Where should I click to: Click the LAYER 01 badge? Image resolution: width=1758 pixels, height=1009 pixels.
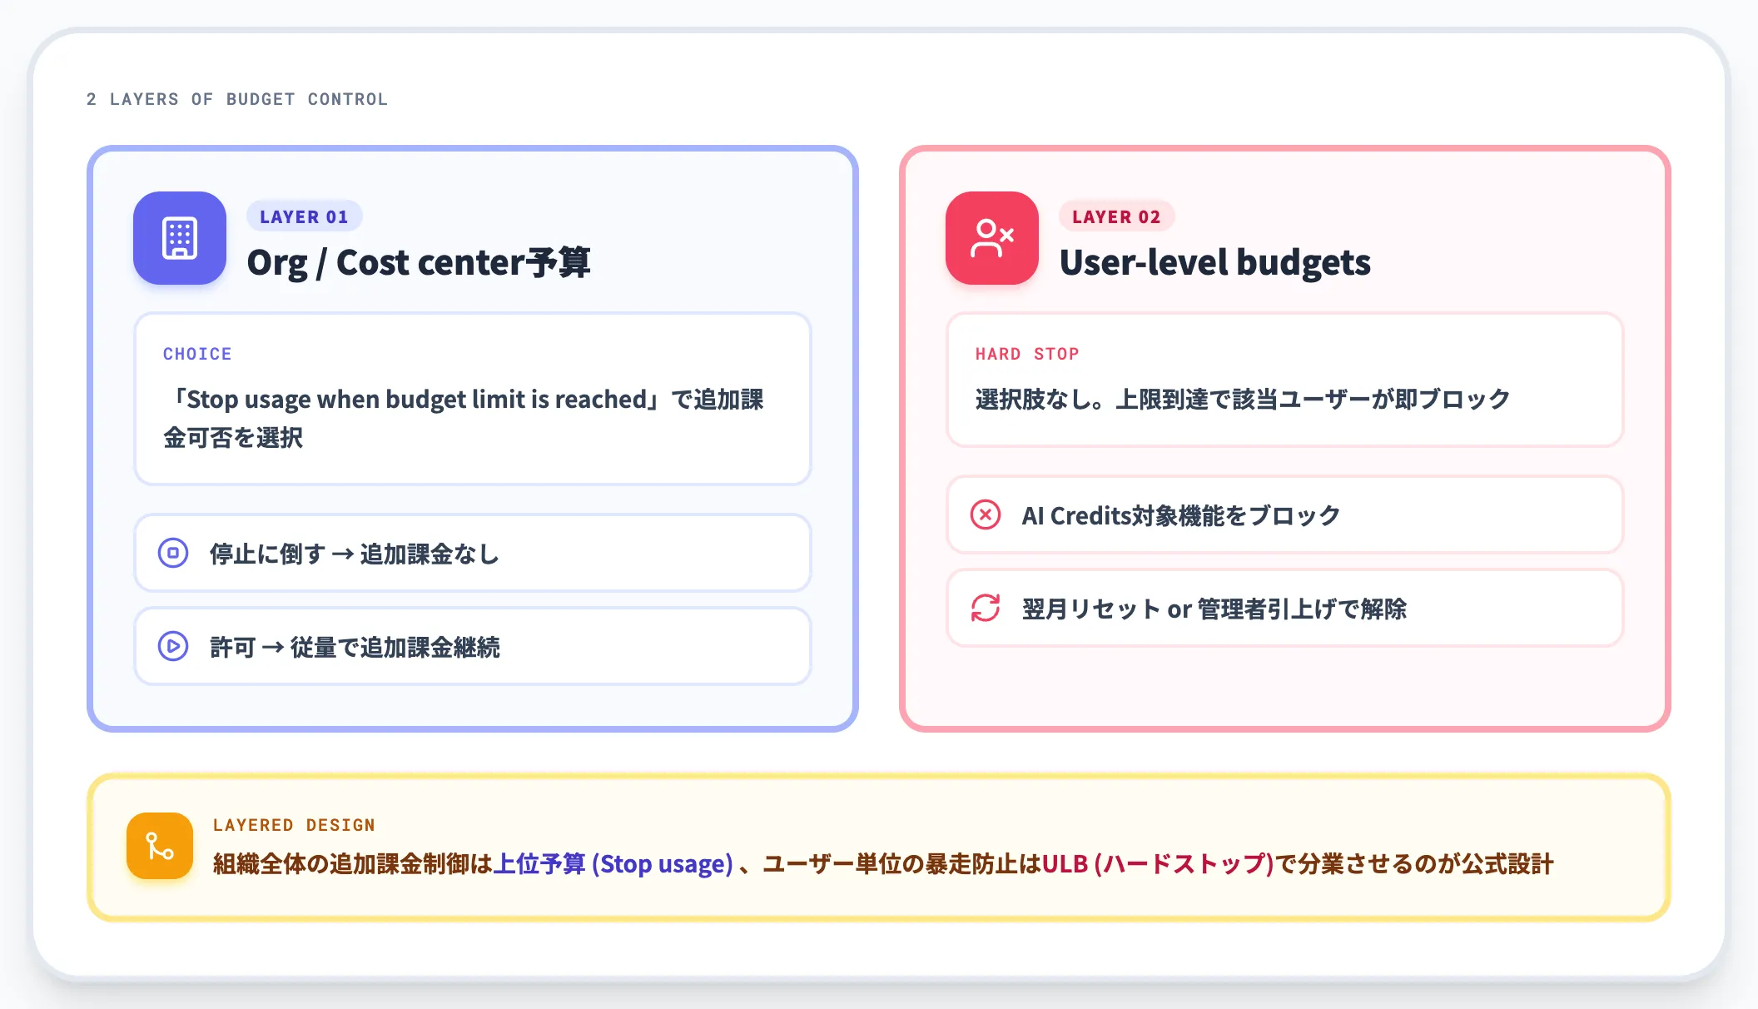click(x=305, y=216)
